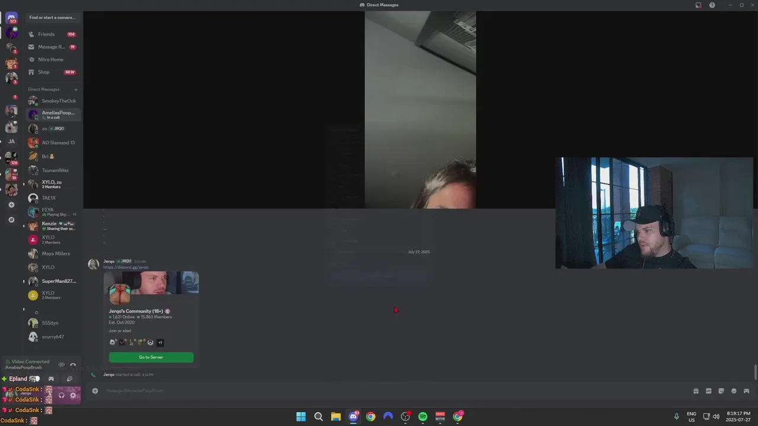The height and width of the screenshot is (426, 758).
Task: Disconnect call with hang-up phone icon
Action: (73, 365)
